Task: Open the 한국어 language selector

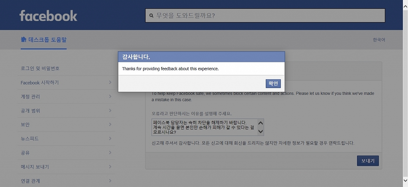Action: (x=379, y=40)
